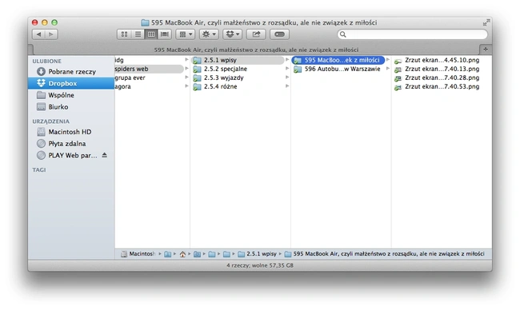Viewport: 520px width, 310px height.
Task: Click the 2.5.3 wyjazdy folder icon
Action: (x=197, y=77)
